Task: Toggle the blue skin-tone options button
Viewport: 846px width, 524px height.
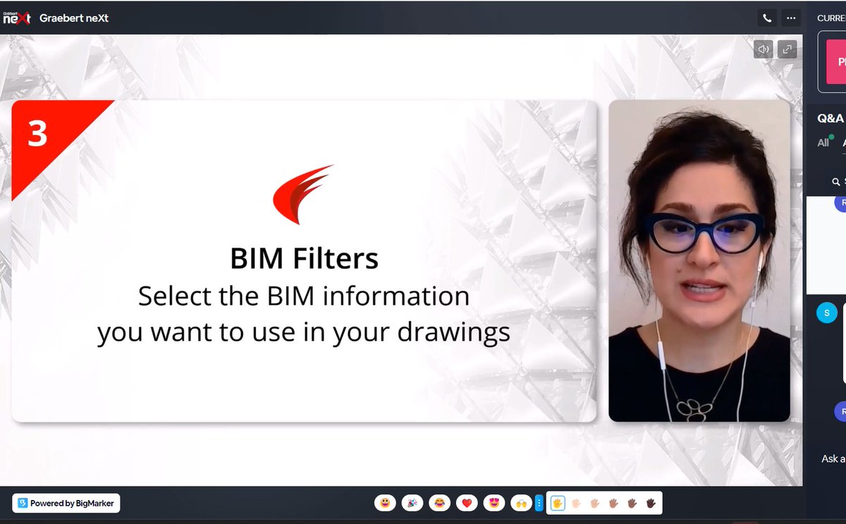Action: tap(539, 503)
